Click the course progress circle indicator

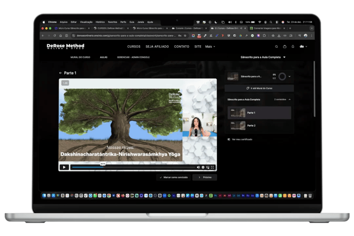pyautogui.click(x=282, y=77)
